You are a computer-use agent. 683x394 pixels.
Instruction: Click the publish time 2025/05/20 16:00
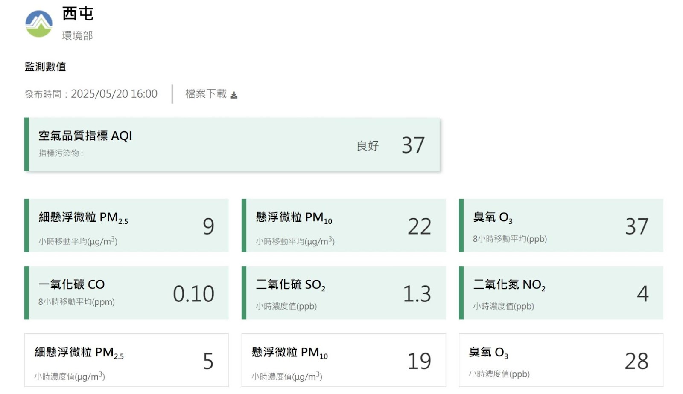114,94
